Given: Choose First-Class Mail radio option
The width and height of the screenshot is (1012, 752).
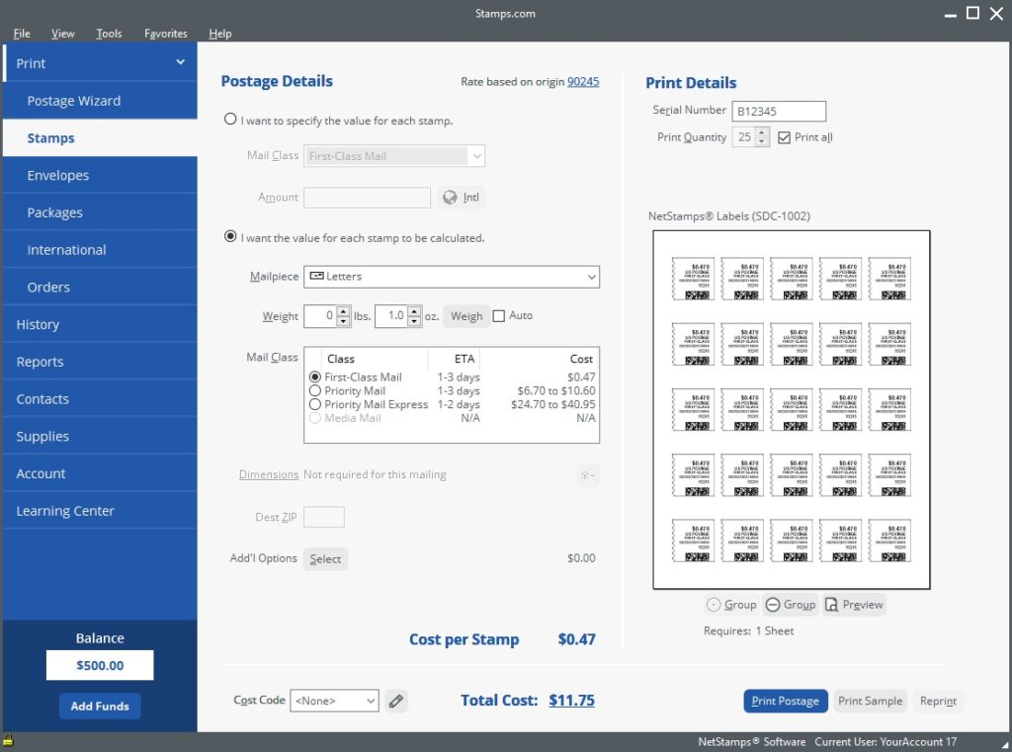Looking at the screenshot, I should click(x=315, y=376).
